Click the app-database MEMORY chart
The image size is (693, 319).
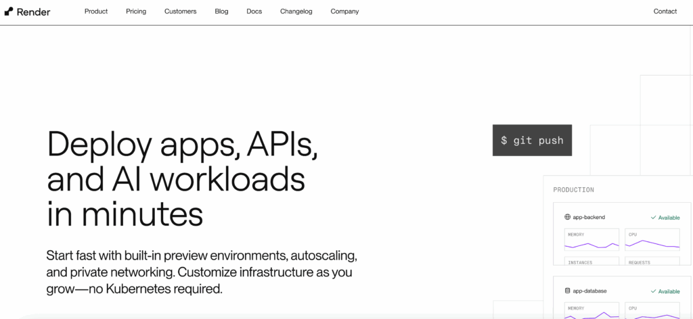pyautogui.click(x=591, y=312)
